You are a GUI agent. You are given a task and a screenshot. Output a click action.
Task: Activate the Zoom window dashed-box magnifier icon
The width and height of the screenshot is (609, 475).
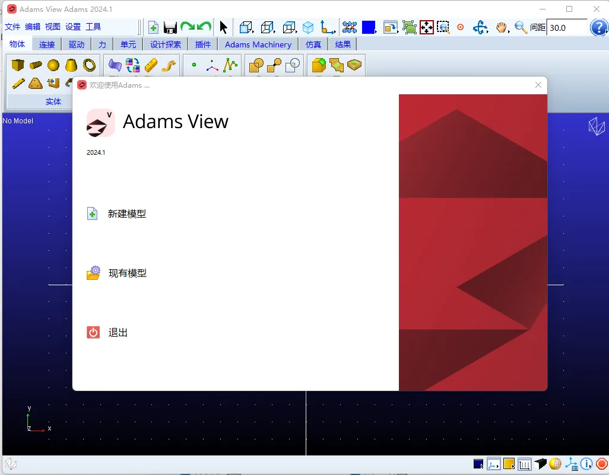coord(443,27)
